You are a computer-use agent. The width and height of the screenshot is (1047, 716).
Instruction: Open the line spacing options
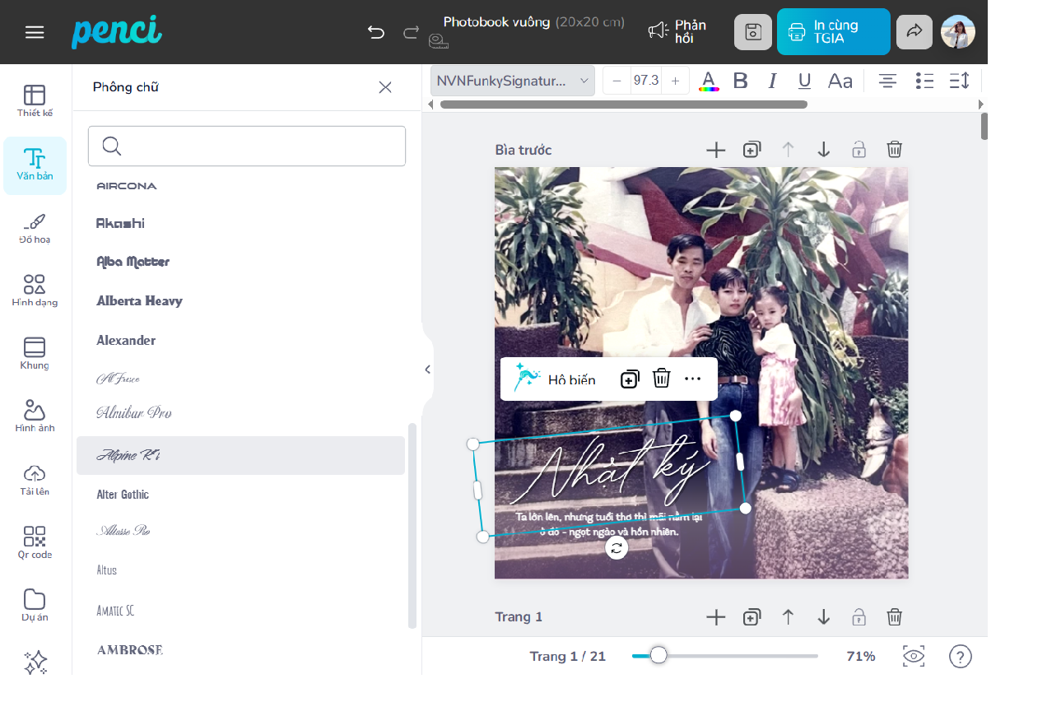click(x=959, y=81)
